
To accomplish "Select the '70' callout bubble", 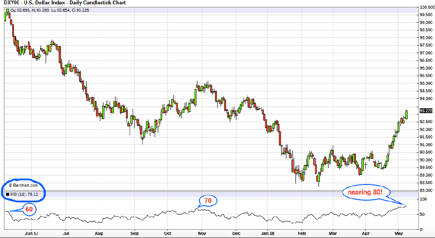I will point(208,201).
